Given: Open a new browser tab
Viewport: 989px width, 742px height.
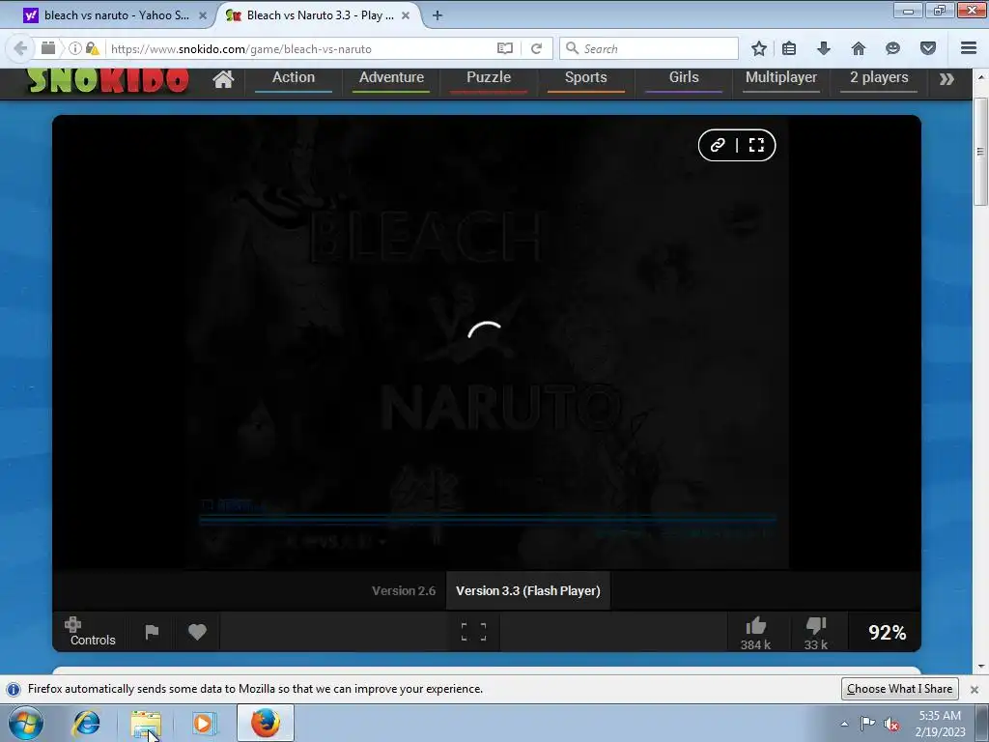Looking at the screenshot, I should [x=438, y=15].
